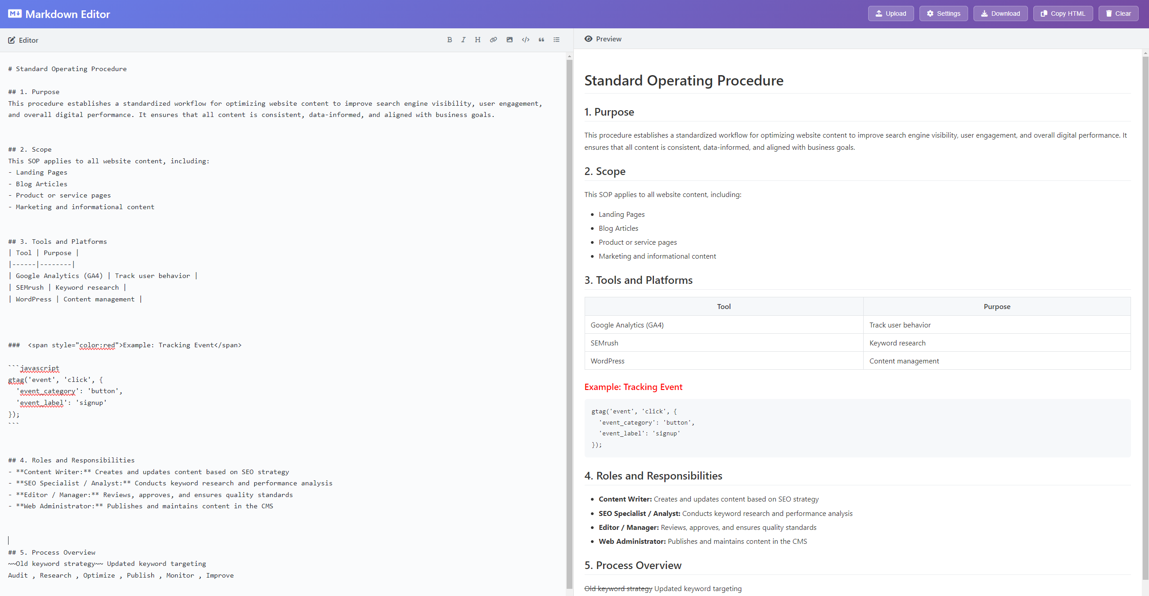Toggle italic formatting icon
The height and width of the screenshot is (596, 1149).
point(463,40)
